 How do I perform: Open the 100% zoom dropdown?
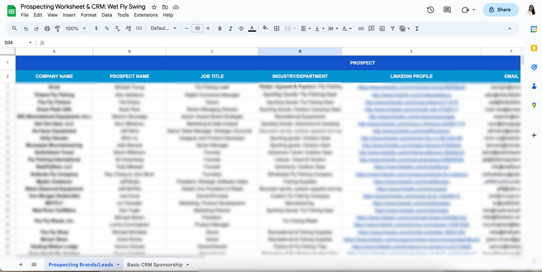[75, 29]
